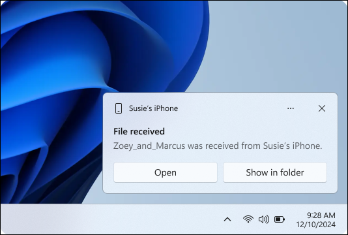348x235 pixels.
Task: Open the Wi-Fi network icon in the taskbar
Action: click(248, 219)
